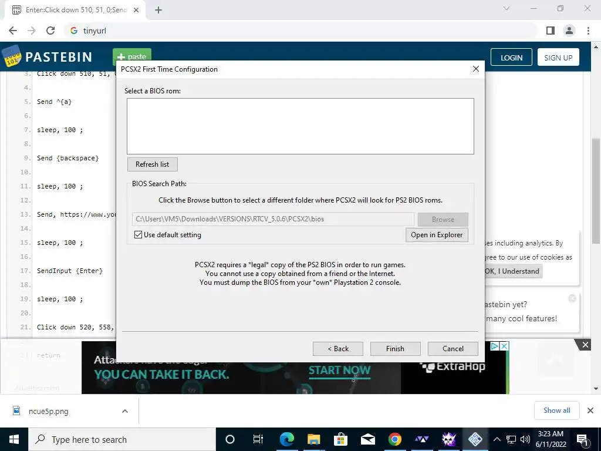The height and width of the screenshot is (451, 601).
Task: Uncheck Use default setting checkbox
Action: tap(139, 235)
